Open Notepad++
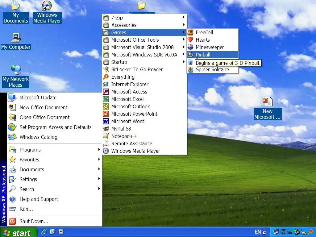 pos(144,136)
